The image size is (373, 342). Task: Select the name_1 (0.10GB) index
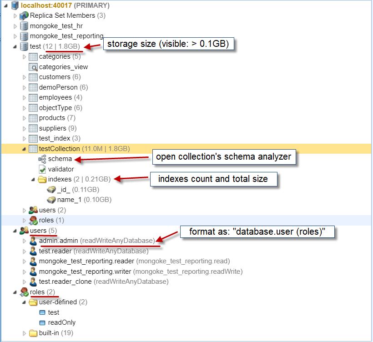85,200
